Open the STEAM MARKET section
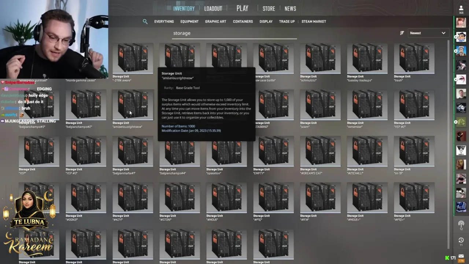This screenshot has width=469, height=264. 314,22
